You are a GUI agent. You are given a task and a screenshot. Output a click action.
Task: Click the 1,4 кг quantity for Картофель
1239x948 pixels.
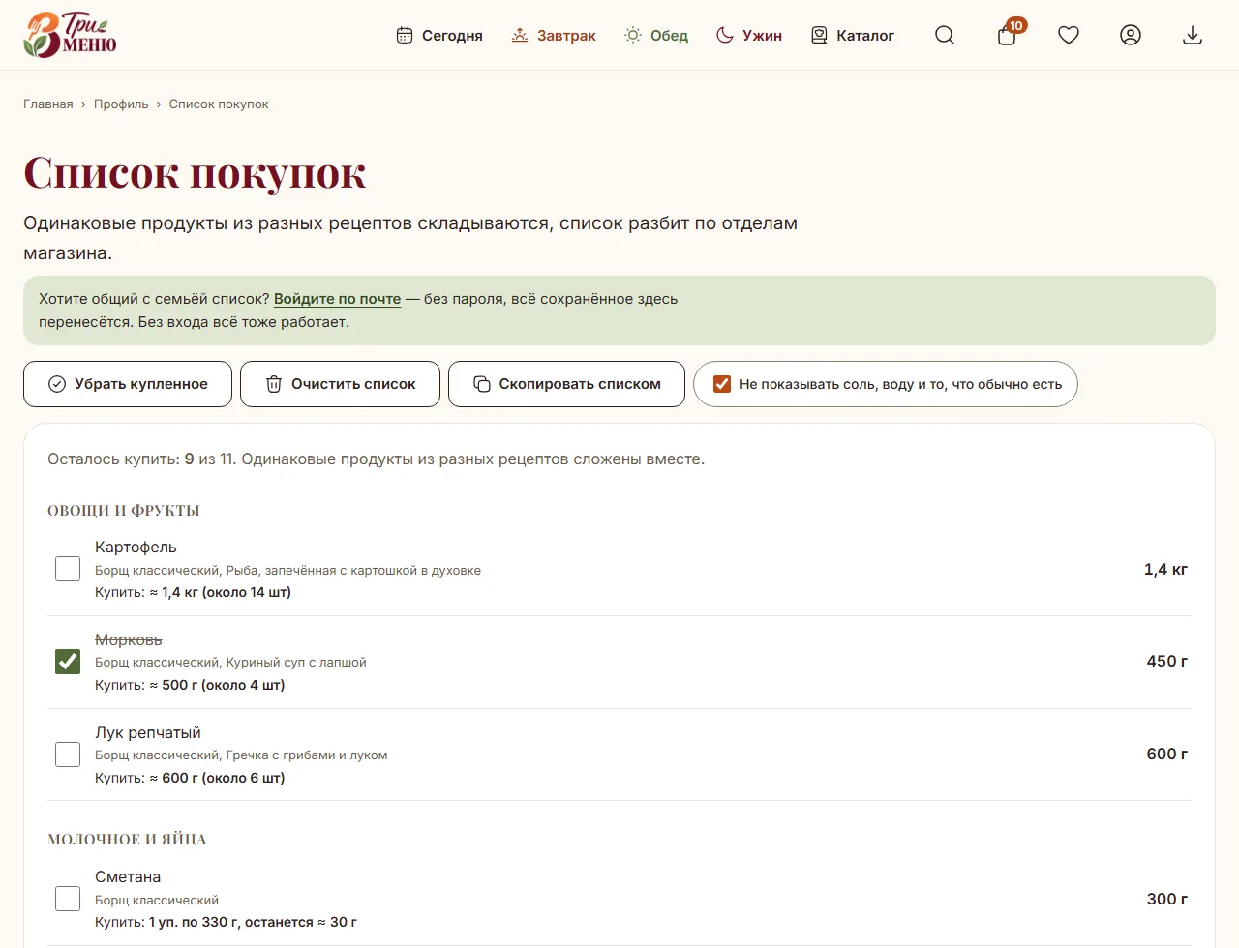click(1165, 570)
